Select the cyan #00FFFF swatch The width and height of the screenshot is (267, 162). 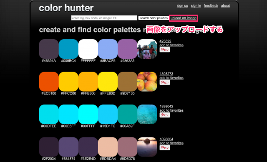88,114
